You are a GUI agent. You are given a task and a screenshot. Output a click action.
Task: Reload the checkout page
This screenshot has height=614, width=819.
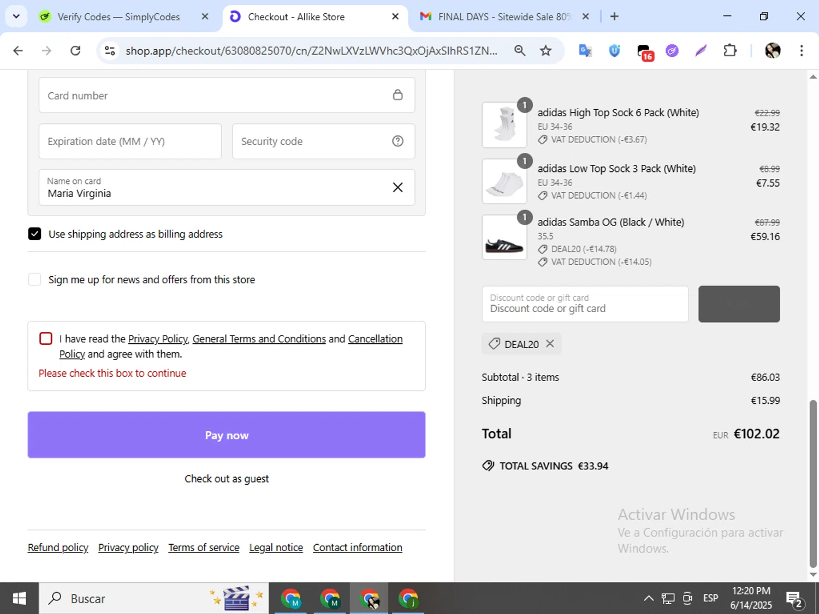[75, 51]
